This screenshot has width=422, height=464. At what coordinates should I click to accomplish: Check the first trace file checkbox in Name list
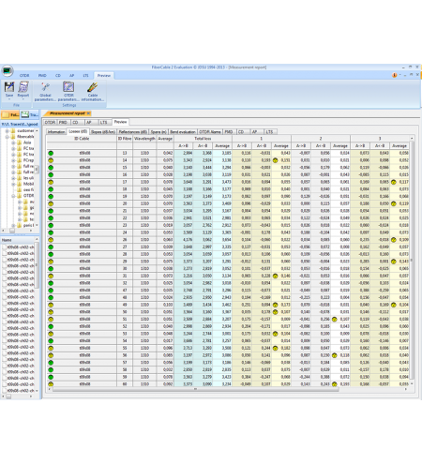click(4, 247)
